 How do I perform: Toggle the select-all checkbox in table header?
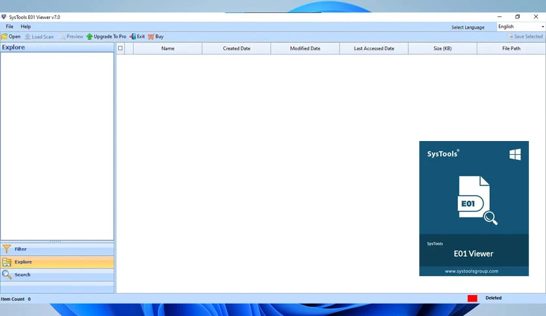point(120,48)
